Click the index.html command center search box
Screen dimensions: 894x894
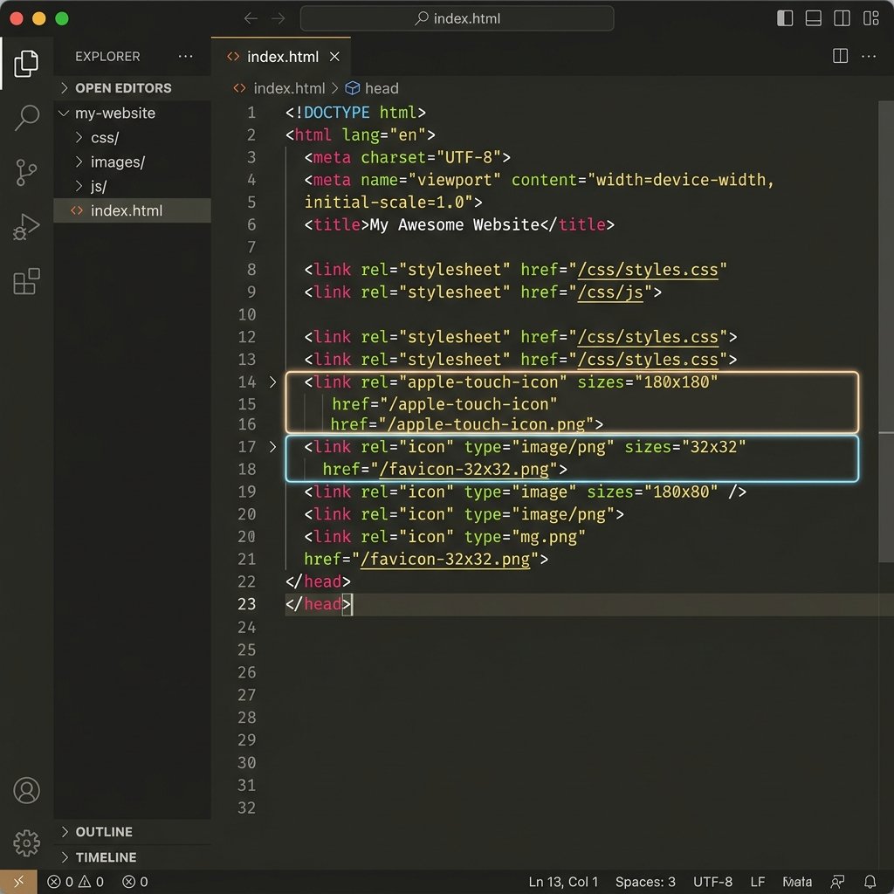(x=457, y=18)
